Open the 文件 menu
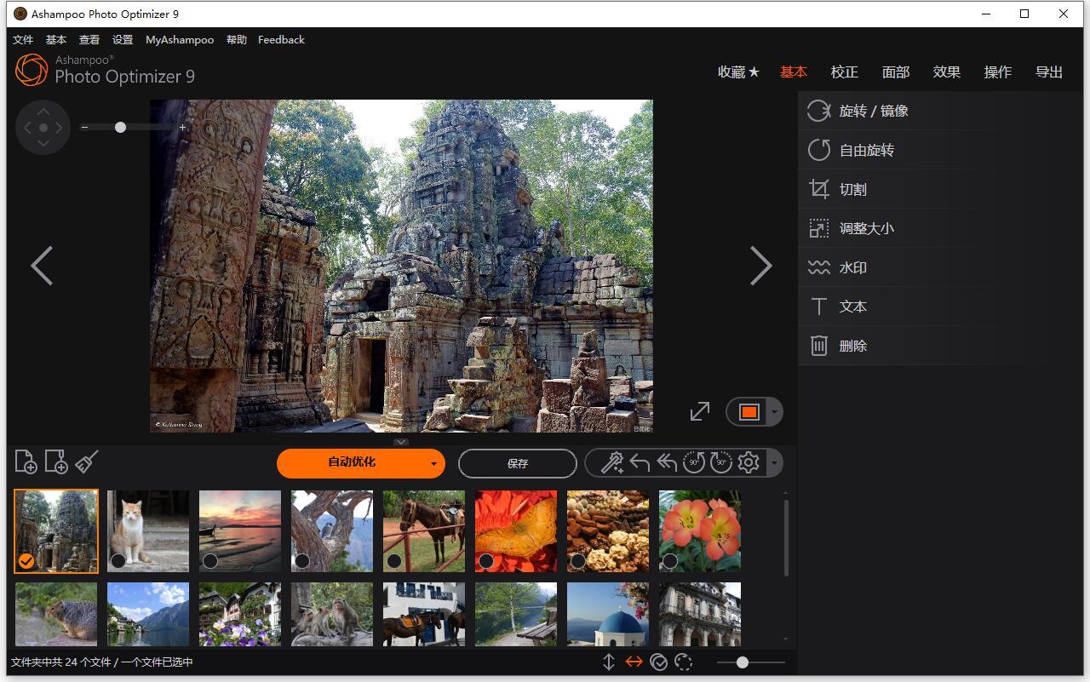This screenshot has width=1090, height=682. [23, 40]
